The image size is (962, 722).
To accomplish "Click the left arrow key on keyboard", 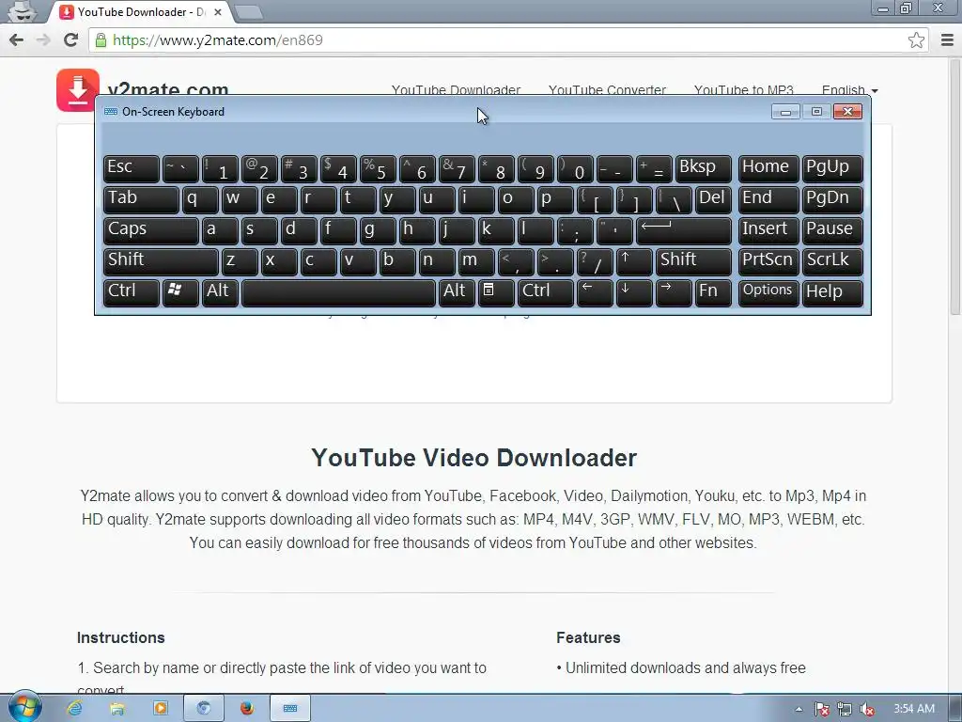I will tap(595, 292).
